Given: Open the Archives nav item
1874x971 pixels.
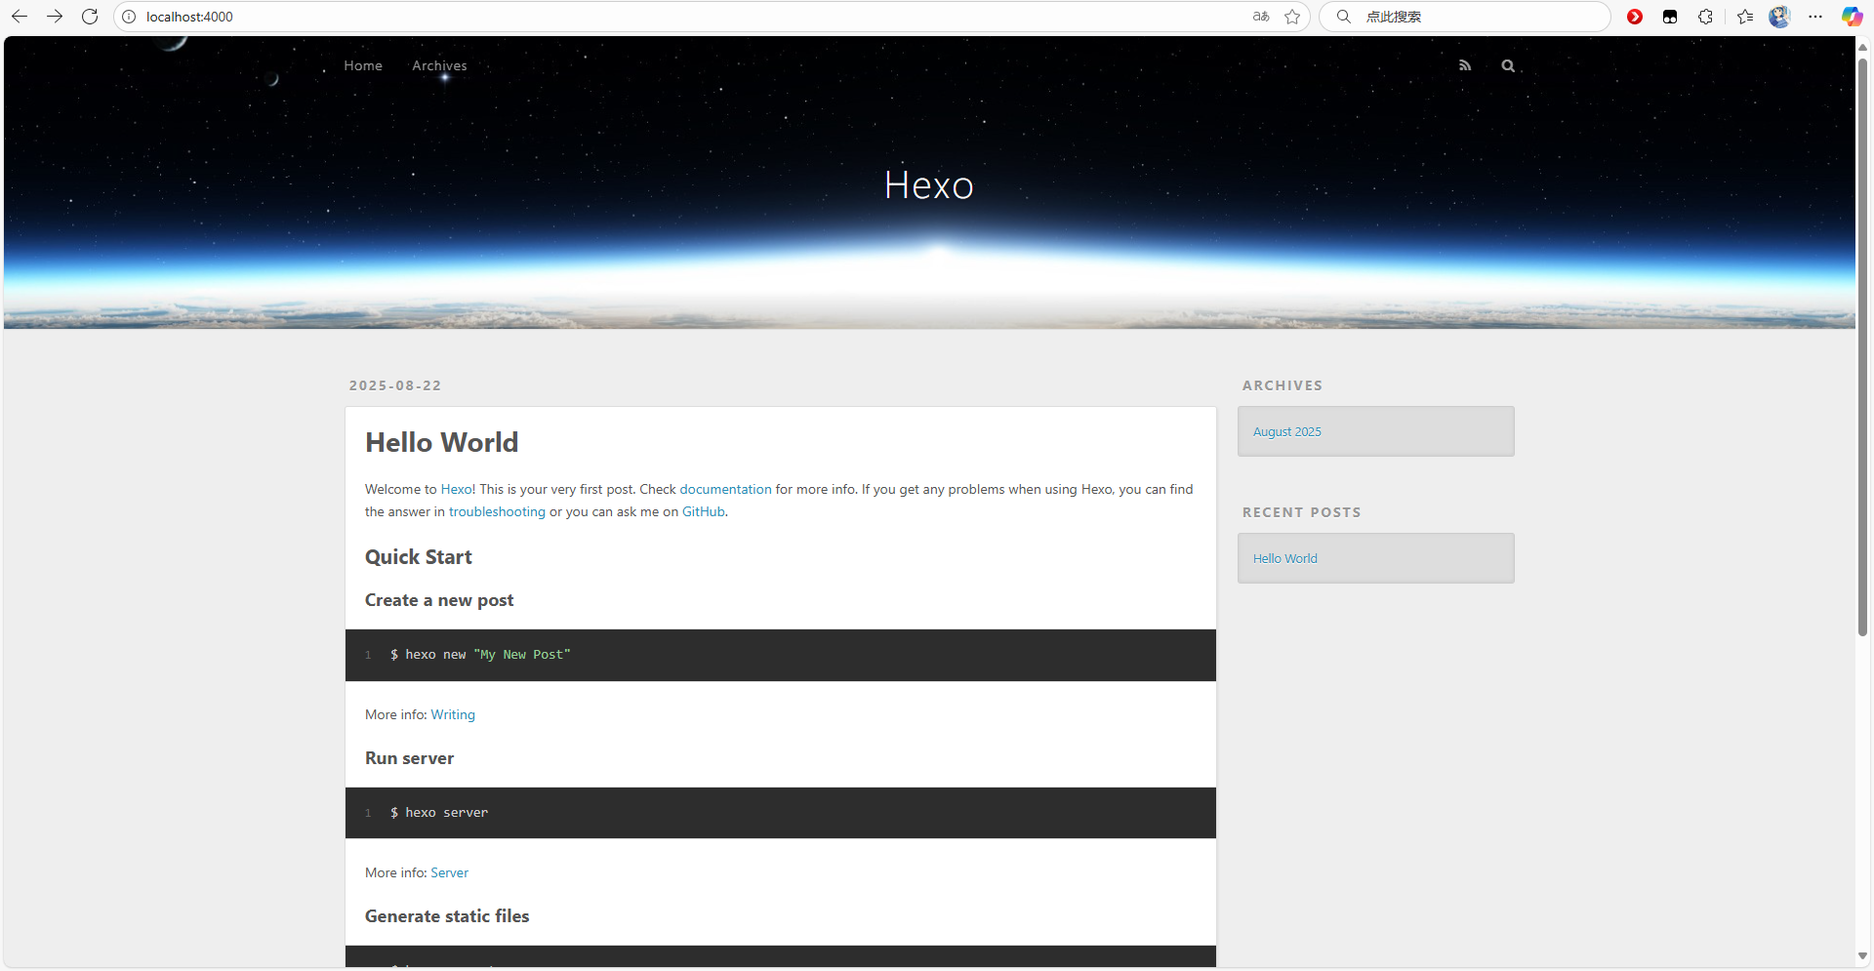Looking at the screenshot, I should coord(439,65).
